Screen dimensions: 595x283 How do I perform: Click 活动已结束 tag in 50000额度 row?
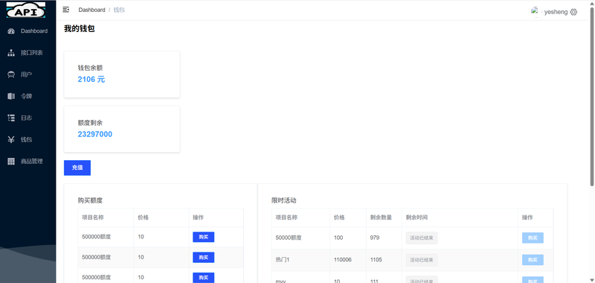click(x=422, y=238)
